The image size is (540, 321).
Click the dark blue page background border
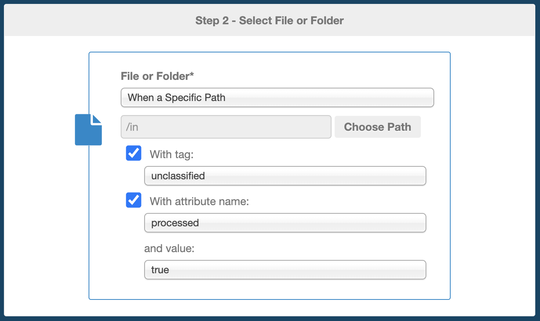[538, 160]
